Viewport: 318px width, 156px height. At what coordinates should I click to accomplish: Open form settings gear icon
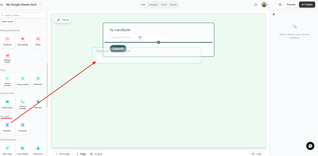point(280,5)
